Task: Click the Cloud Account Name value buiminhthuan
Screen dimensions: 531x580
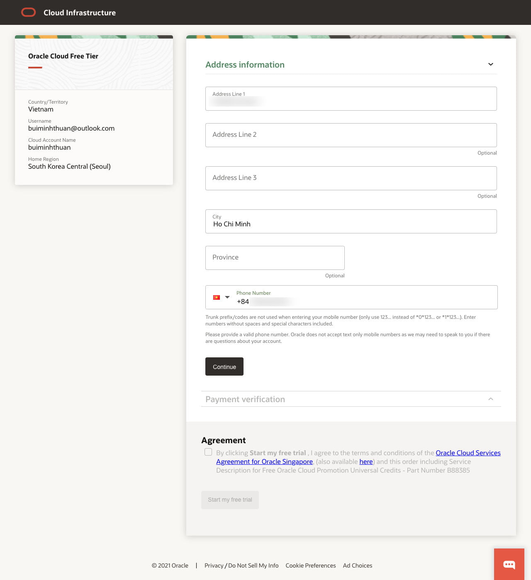Action: [x=49, y=148]
